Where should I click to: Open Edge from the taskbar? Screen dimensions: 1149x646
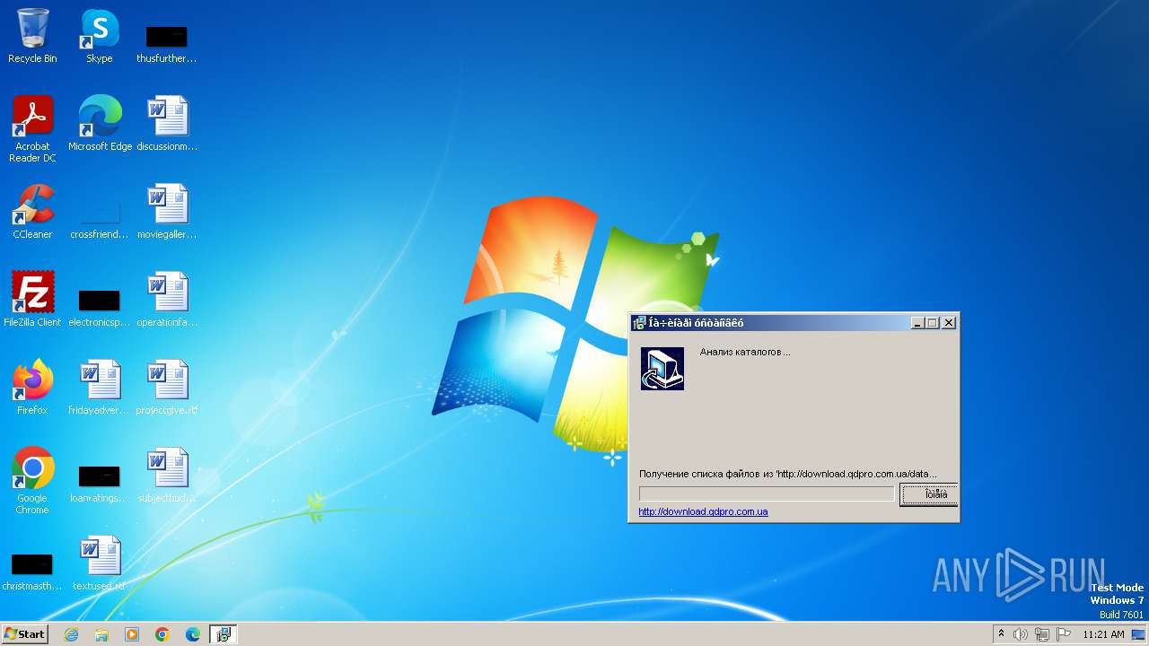193,634
